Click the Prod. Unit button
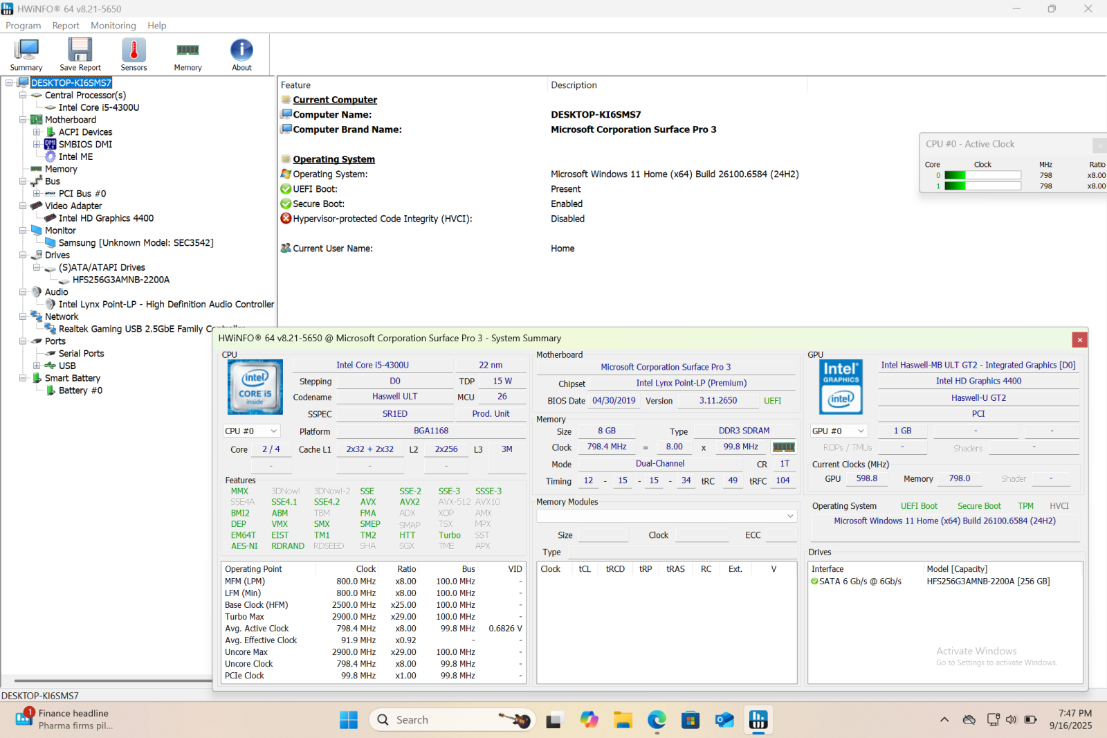Image resolution: width=1107 pixels, height=738 pixels. (x=491, y=414)
